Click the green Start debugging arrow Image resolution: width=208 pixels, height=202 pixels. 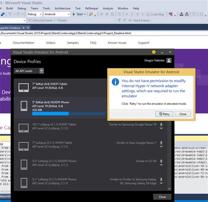pos(74,14)
